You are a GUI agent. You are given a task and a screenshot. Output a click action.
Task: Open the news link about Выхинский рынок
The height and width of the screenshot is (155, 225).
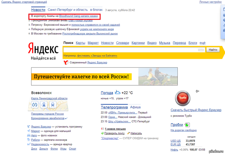coord(90,33)
